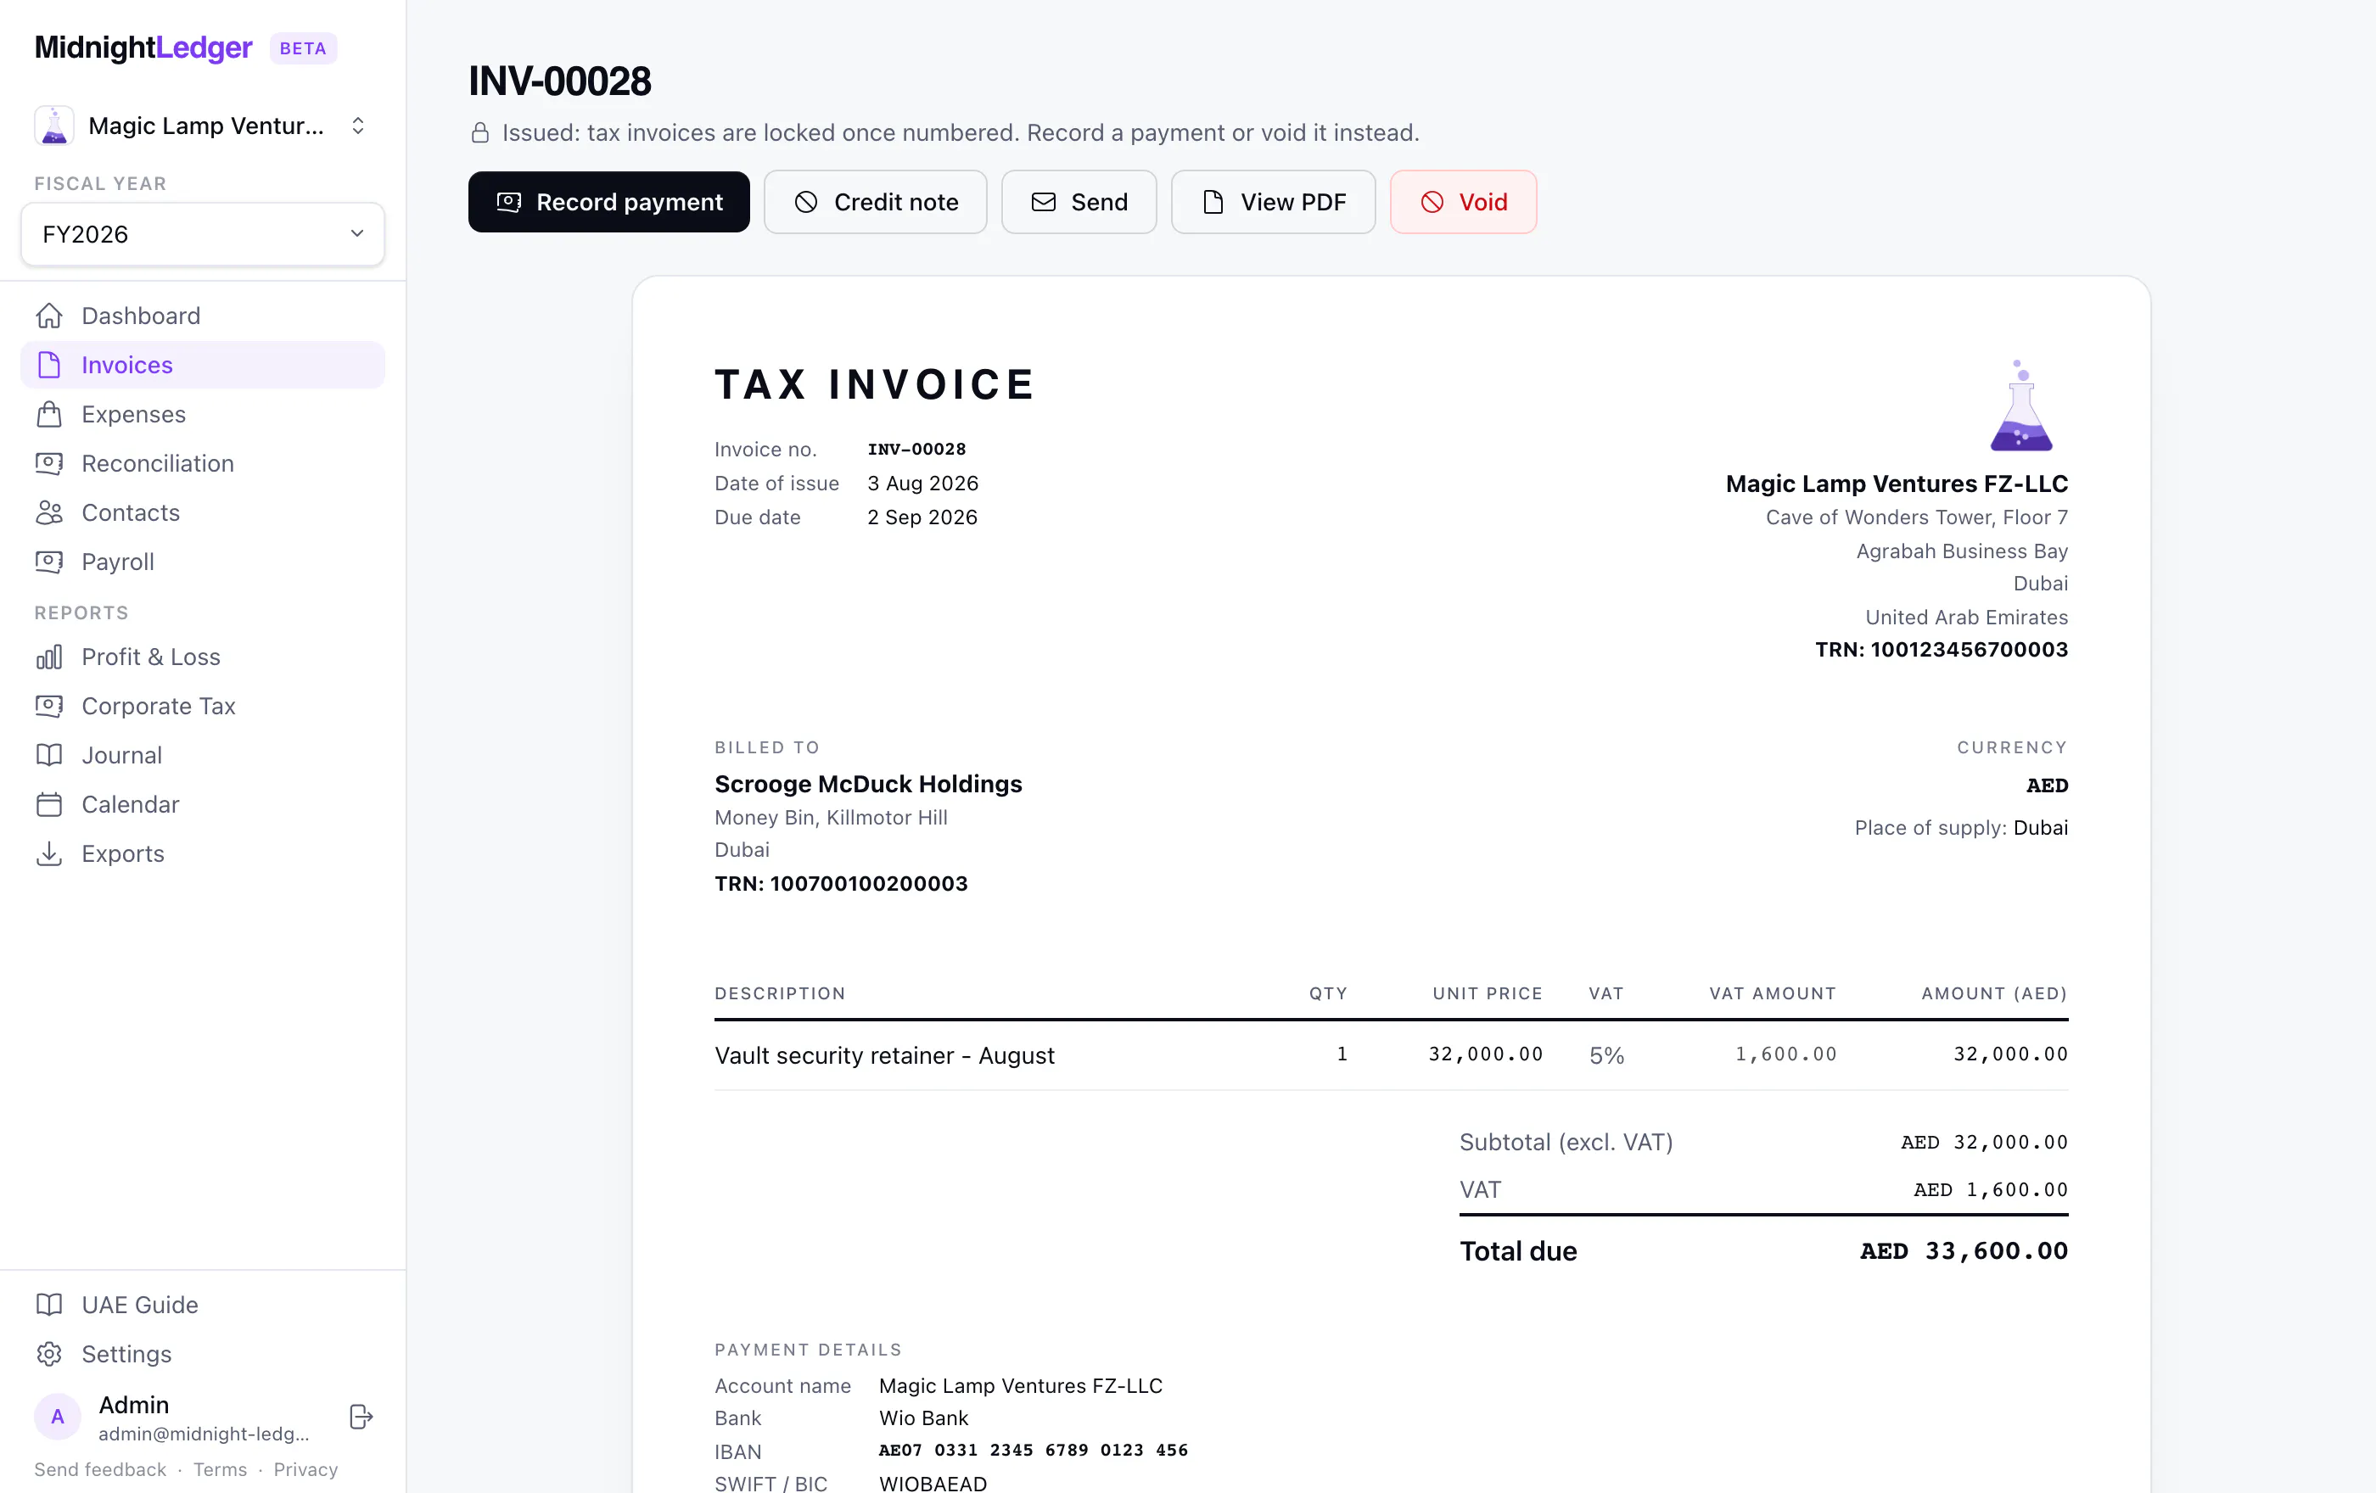Open the UAE Guide
The image size is (2376, 1493).
(202, 1305)
